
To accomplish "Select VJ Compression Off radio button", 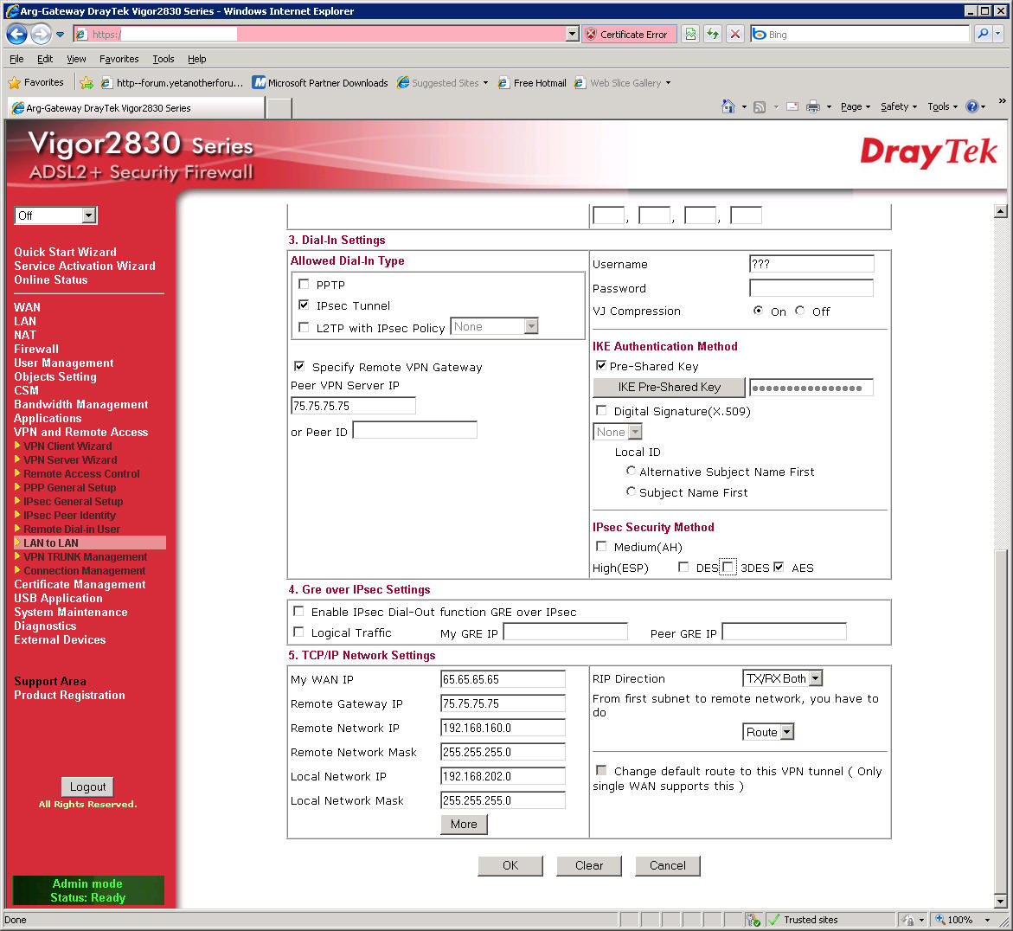I will click(800, 311).
